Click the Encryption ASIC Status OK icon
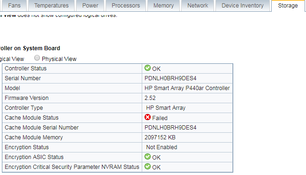306x175 pixels. tap(147, 157)
